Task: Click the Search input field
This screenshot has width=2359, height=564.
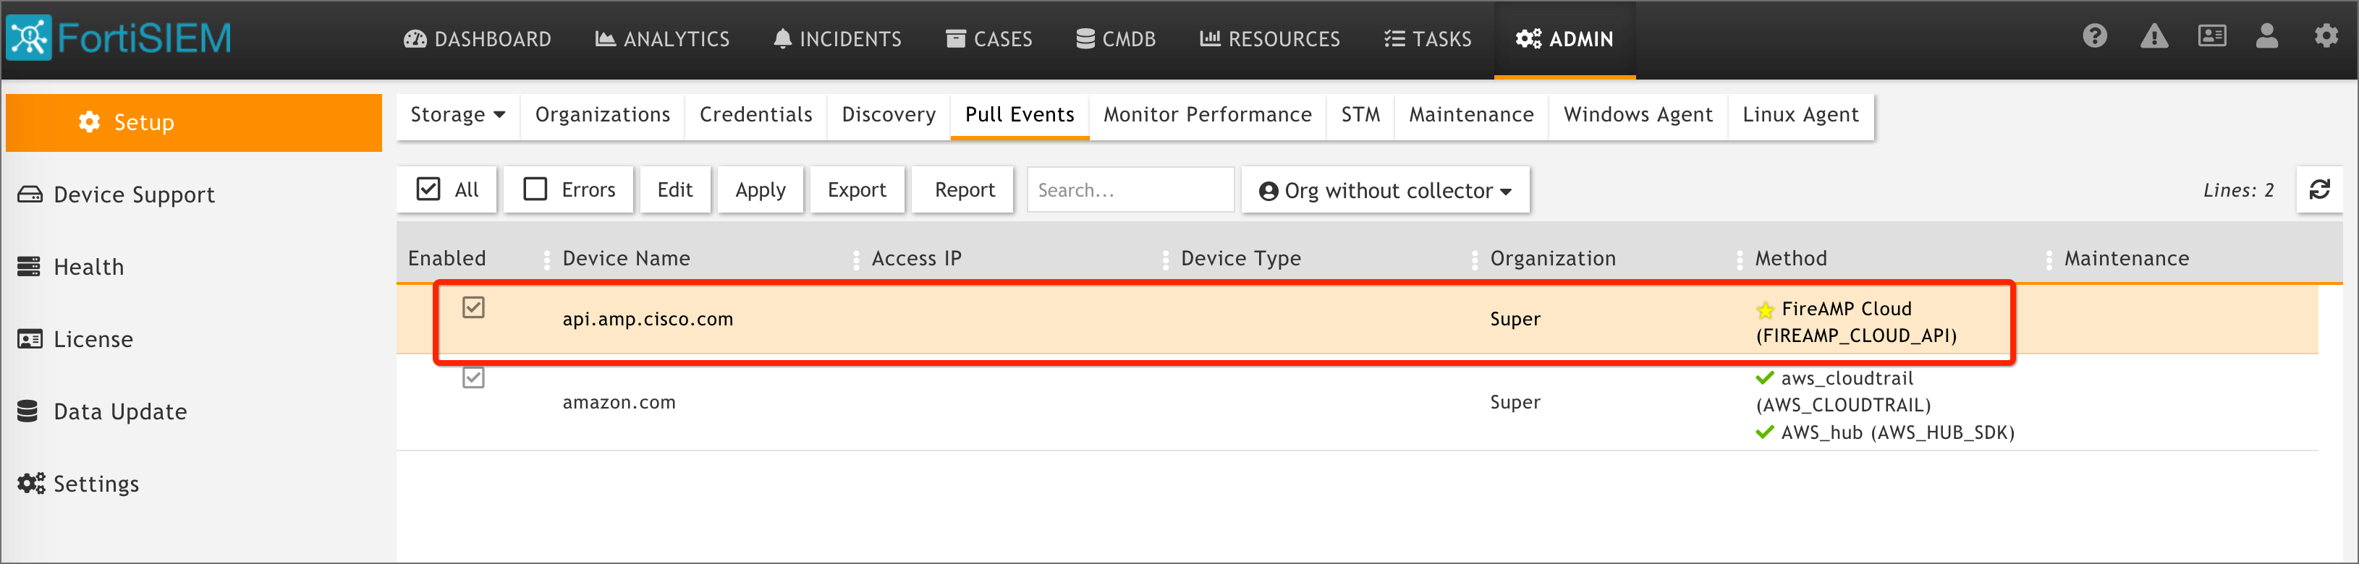Action: 1130,190
